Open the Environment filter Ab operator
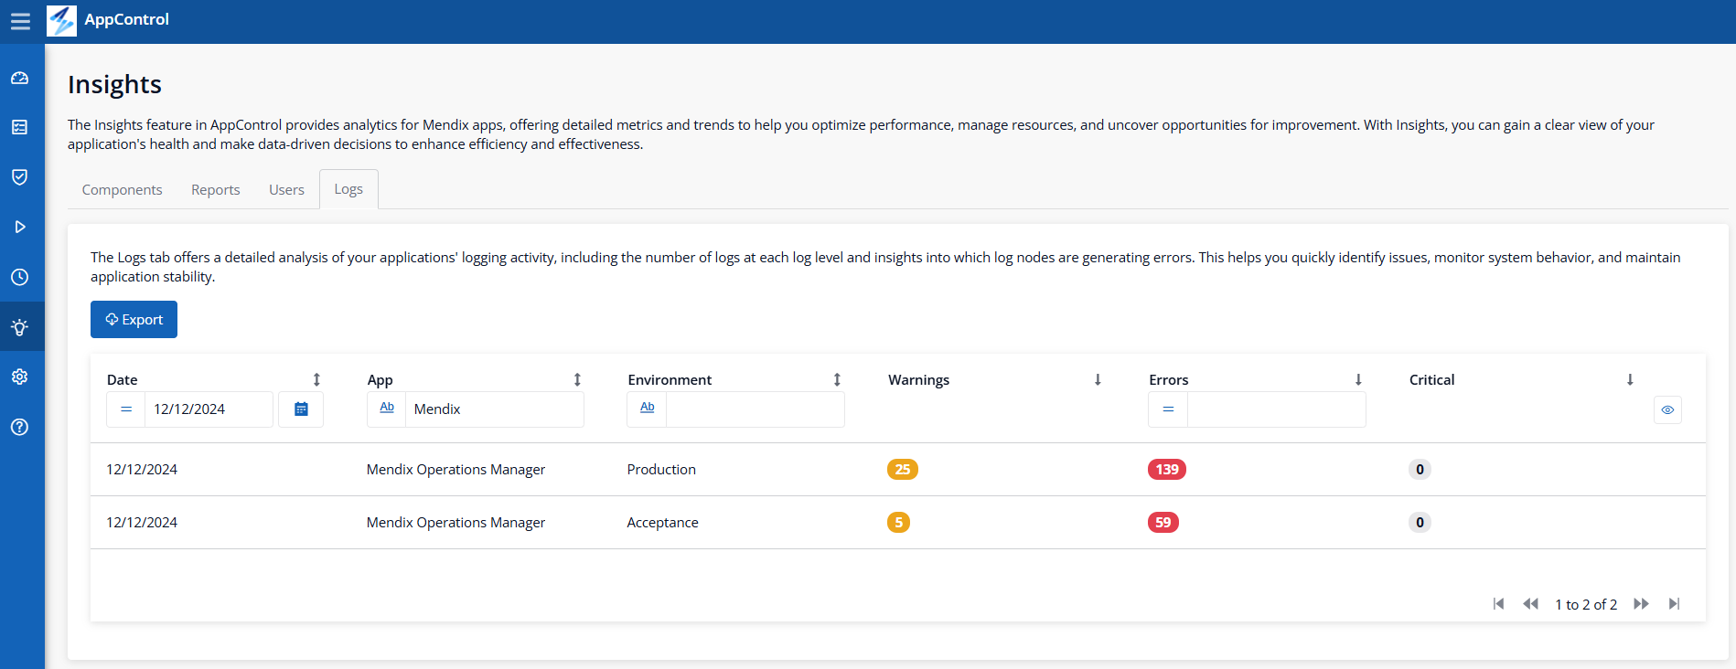 648,409
